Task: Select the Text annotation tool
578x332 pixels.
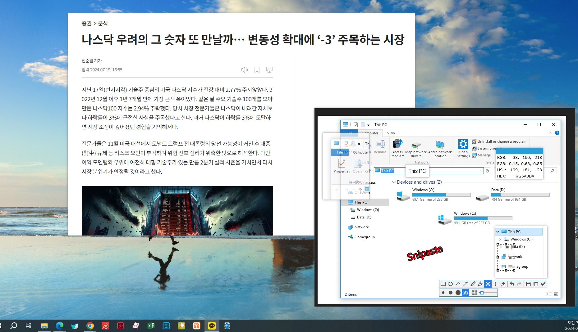Action: pos(495,284)
